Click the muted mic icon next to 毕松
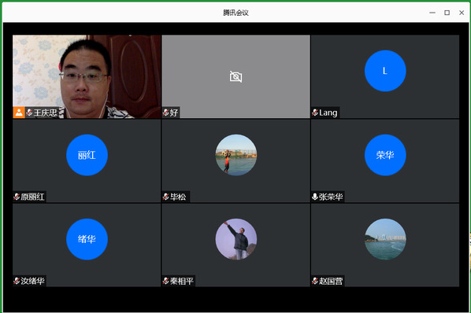The width and height of the screenshot is (471, 313). [x=166, y=197]
